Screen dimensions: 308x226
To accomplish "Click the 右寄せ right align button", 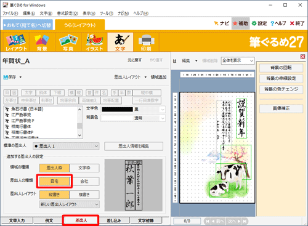I will point(47,100).
